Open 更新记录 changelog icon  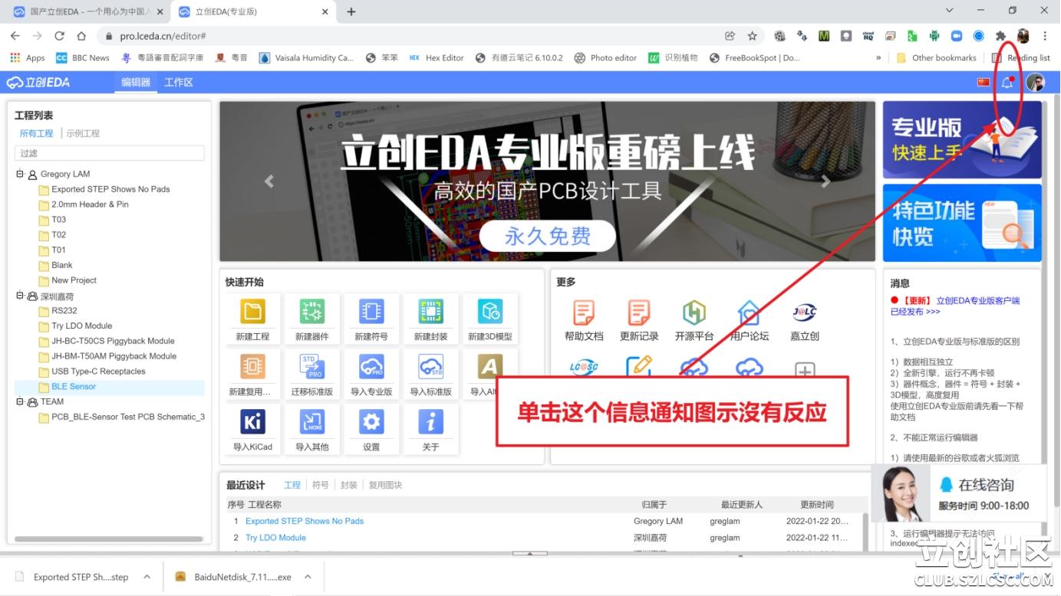(639, 313)
